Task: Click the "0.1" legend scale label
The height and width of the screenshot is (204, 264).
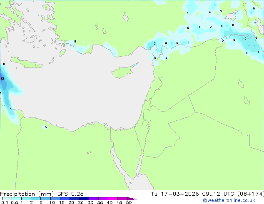Action: (x=5, y=202)
